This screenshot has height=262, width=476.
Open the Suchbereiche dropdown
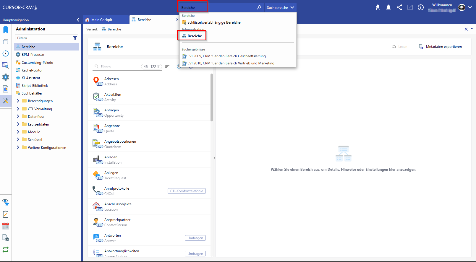[x=280, y=7]
